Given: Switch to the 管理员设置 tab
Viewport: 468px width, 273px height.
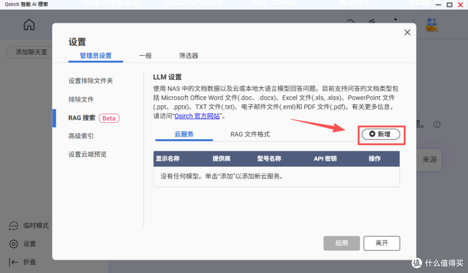Looking at the screenshot, I should [x=95, y=56].
